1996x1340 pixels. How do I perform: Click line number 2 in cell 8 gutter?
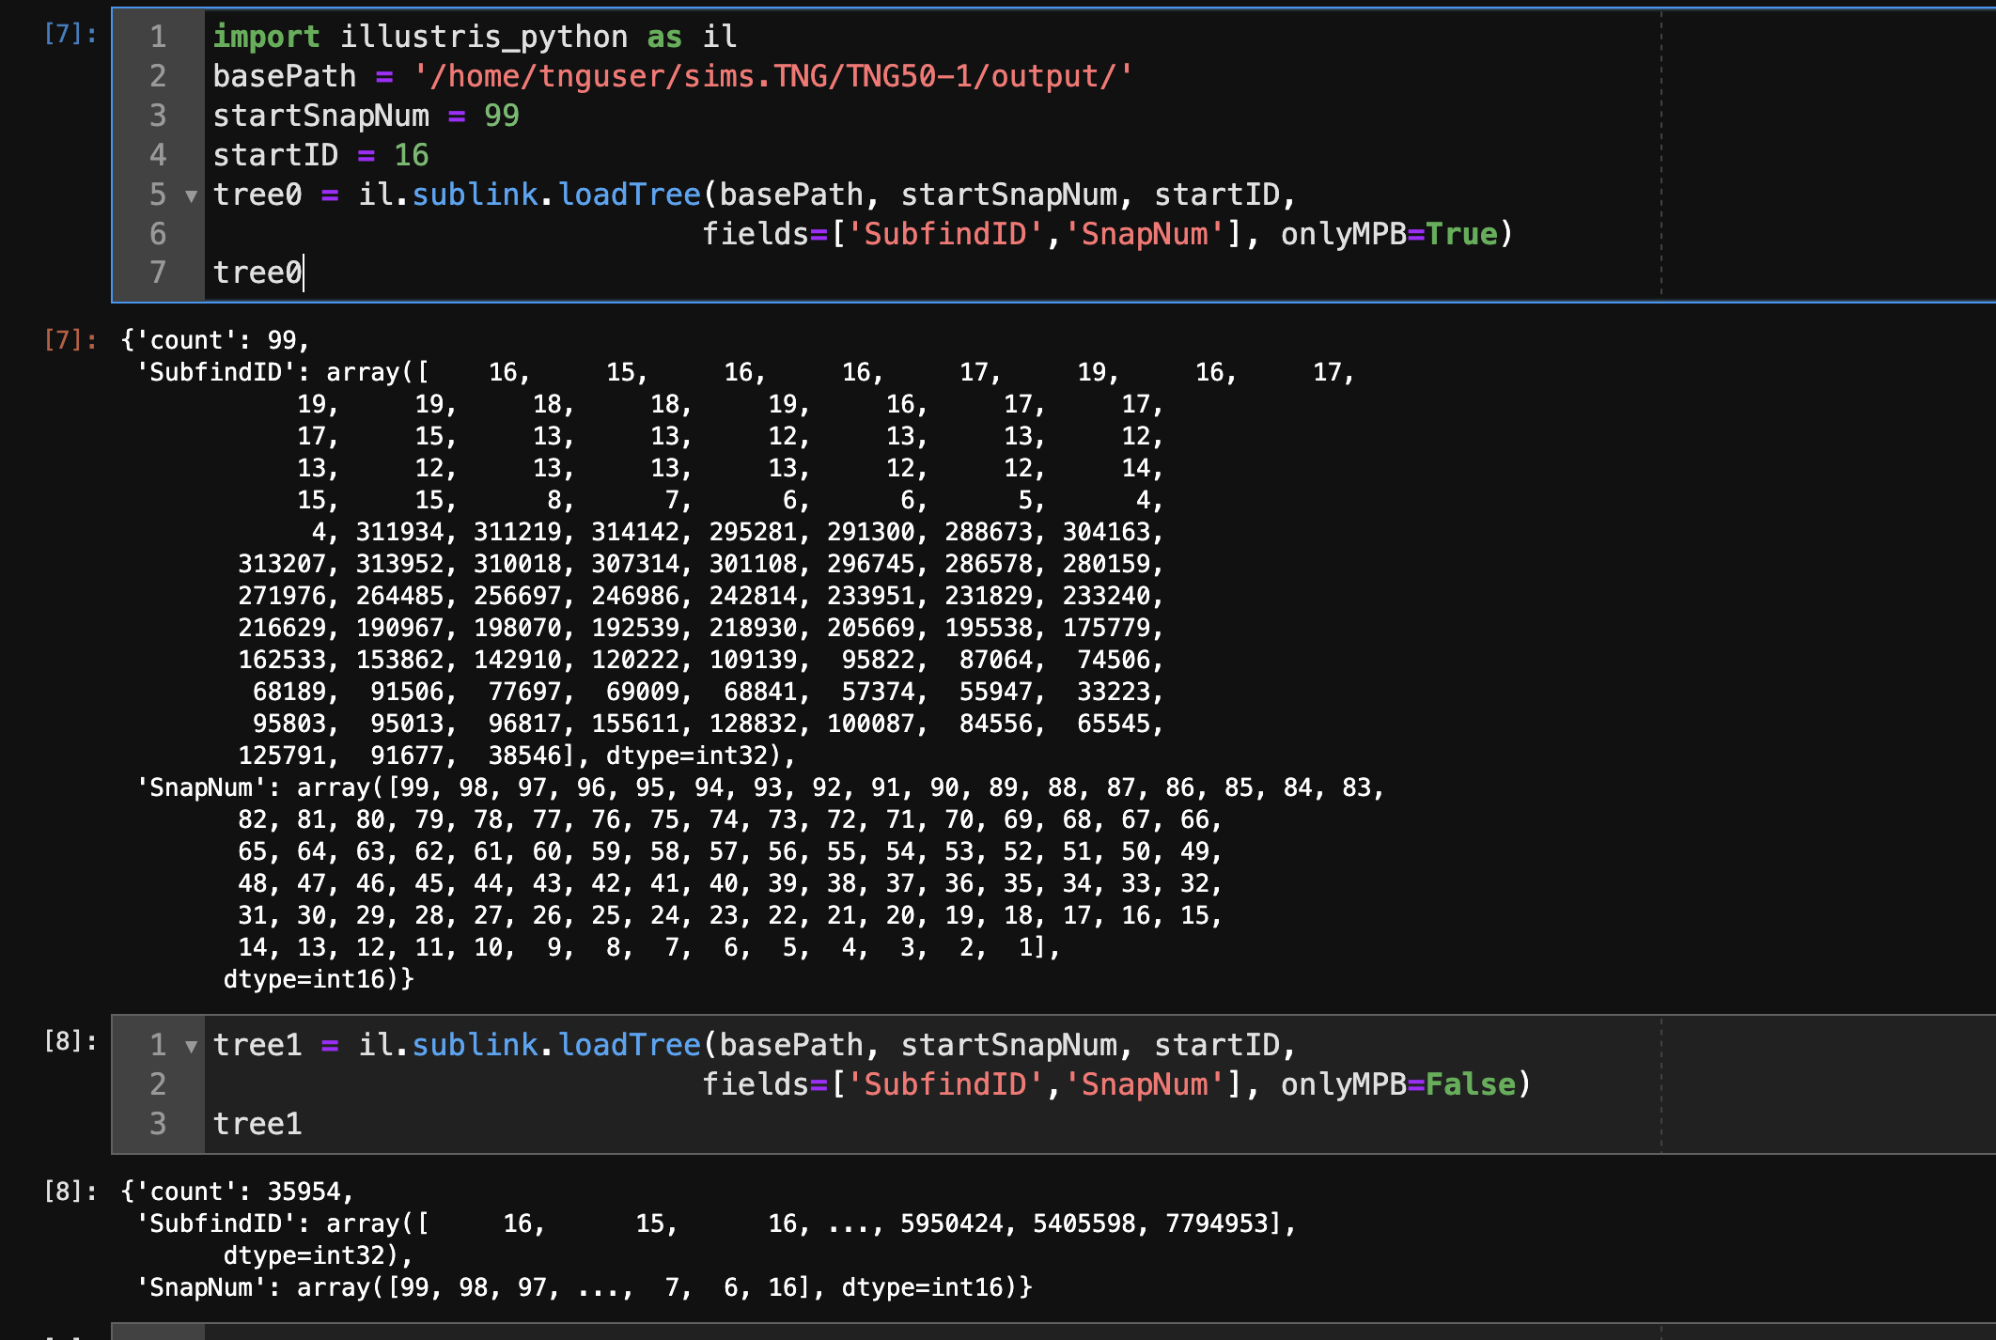click(158, 1084)
